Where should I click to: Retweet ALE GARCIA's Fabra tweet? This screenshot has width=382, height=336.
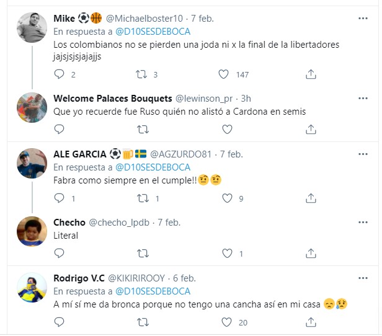coord(143,198)
